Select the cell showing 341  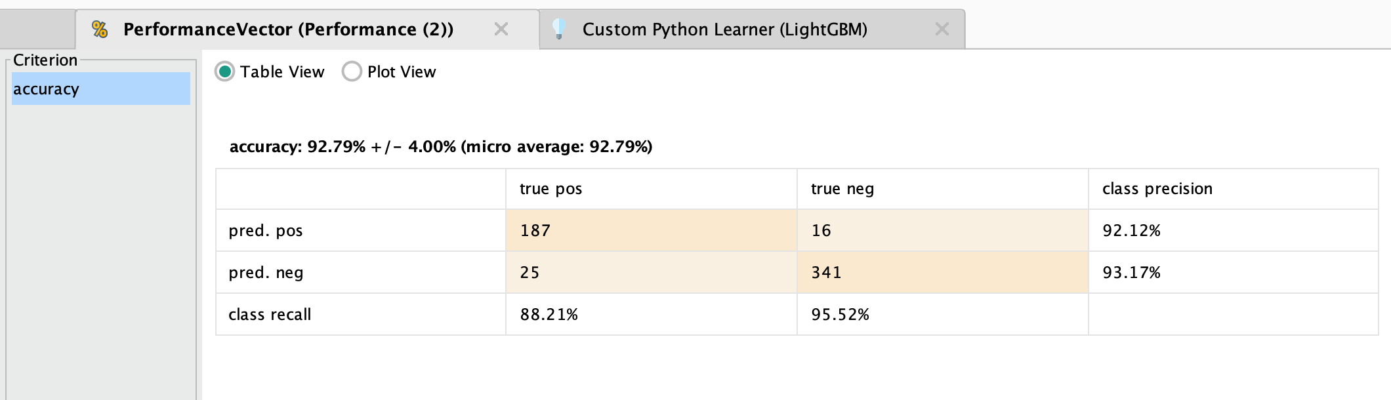[x=943, y=272]
